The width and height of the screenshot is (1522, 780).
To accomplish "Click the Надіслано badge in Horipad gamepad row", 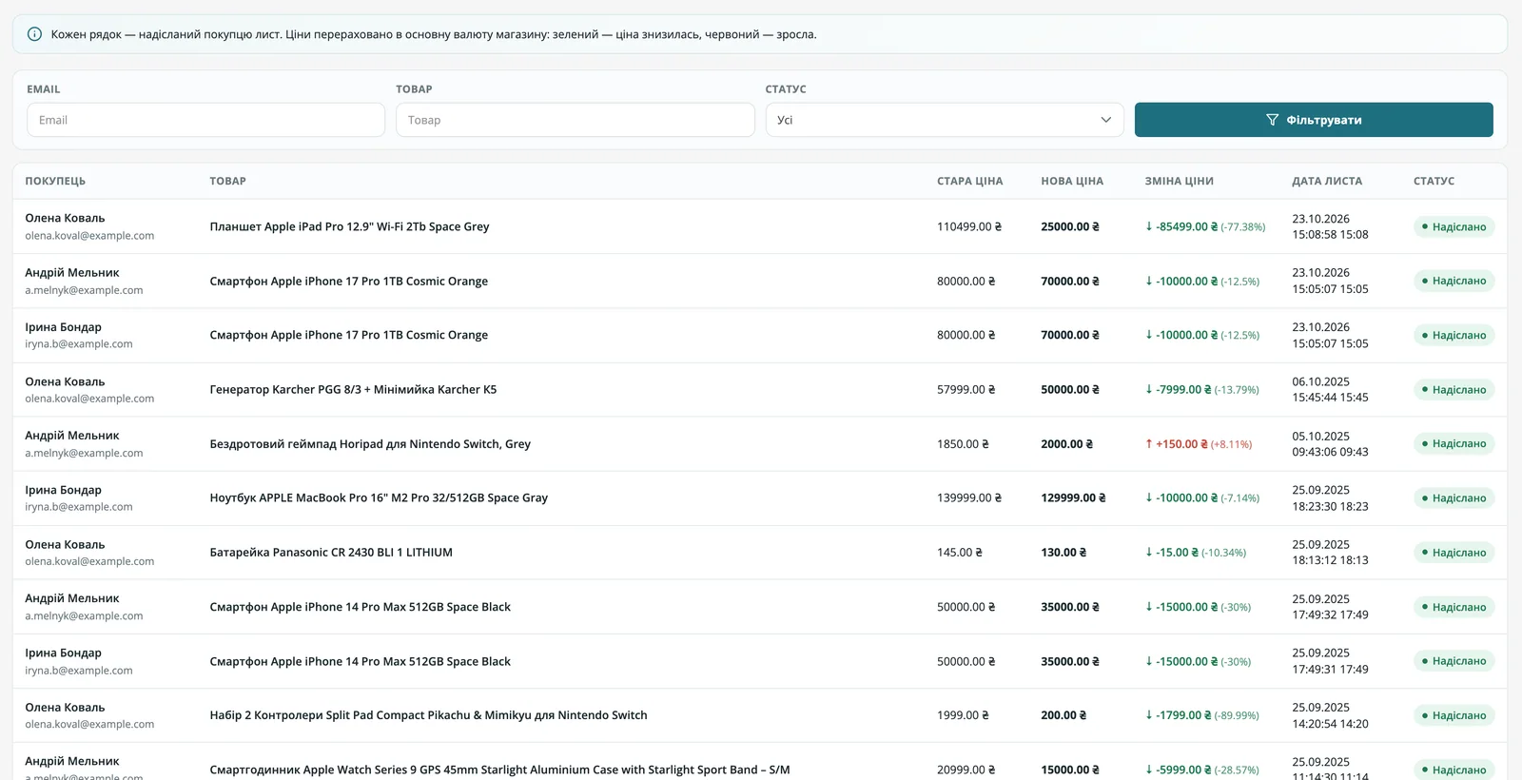I will pos(1454,443).
